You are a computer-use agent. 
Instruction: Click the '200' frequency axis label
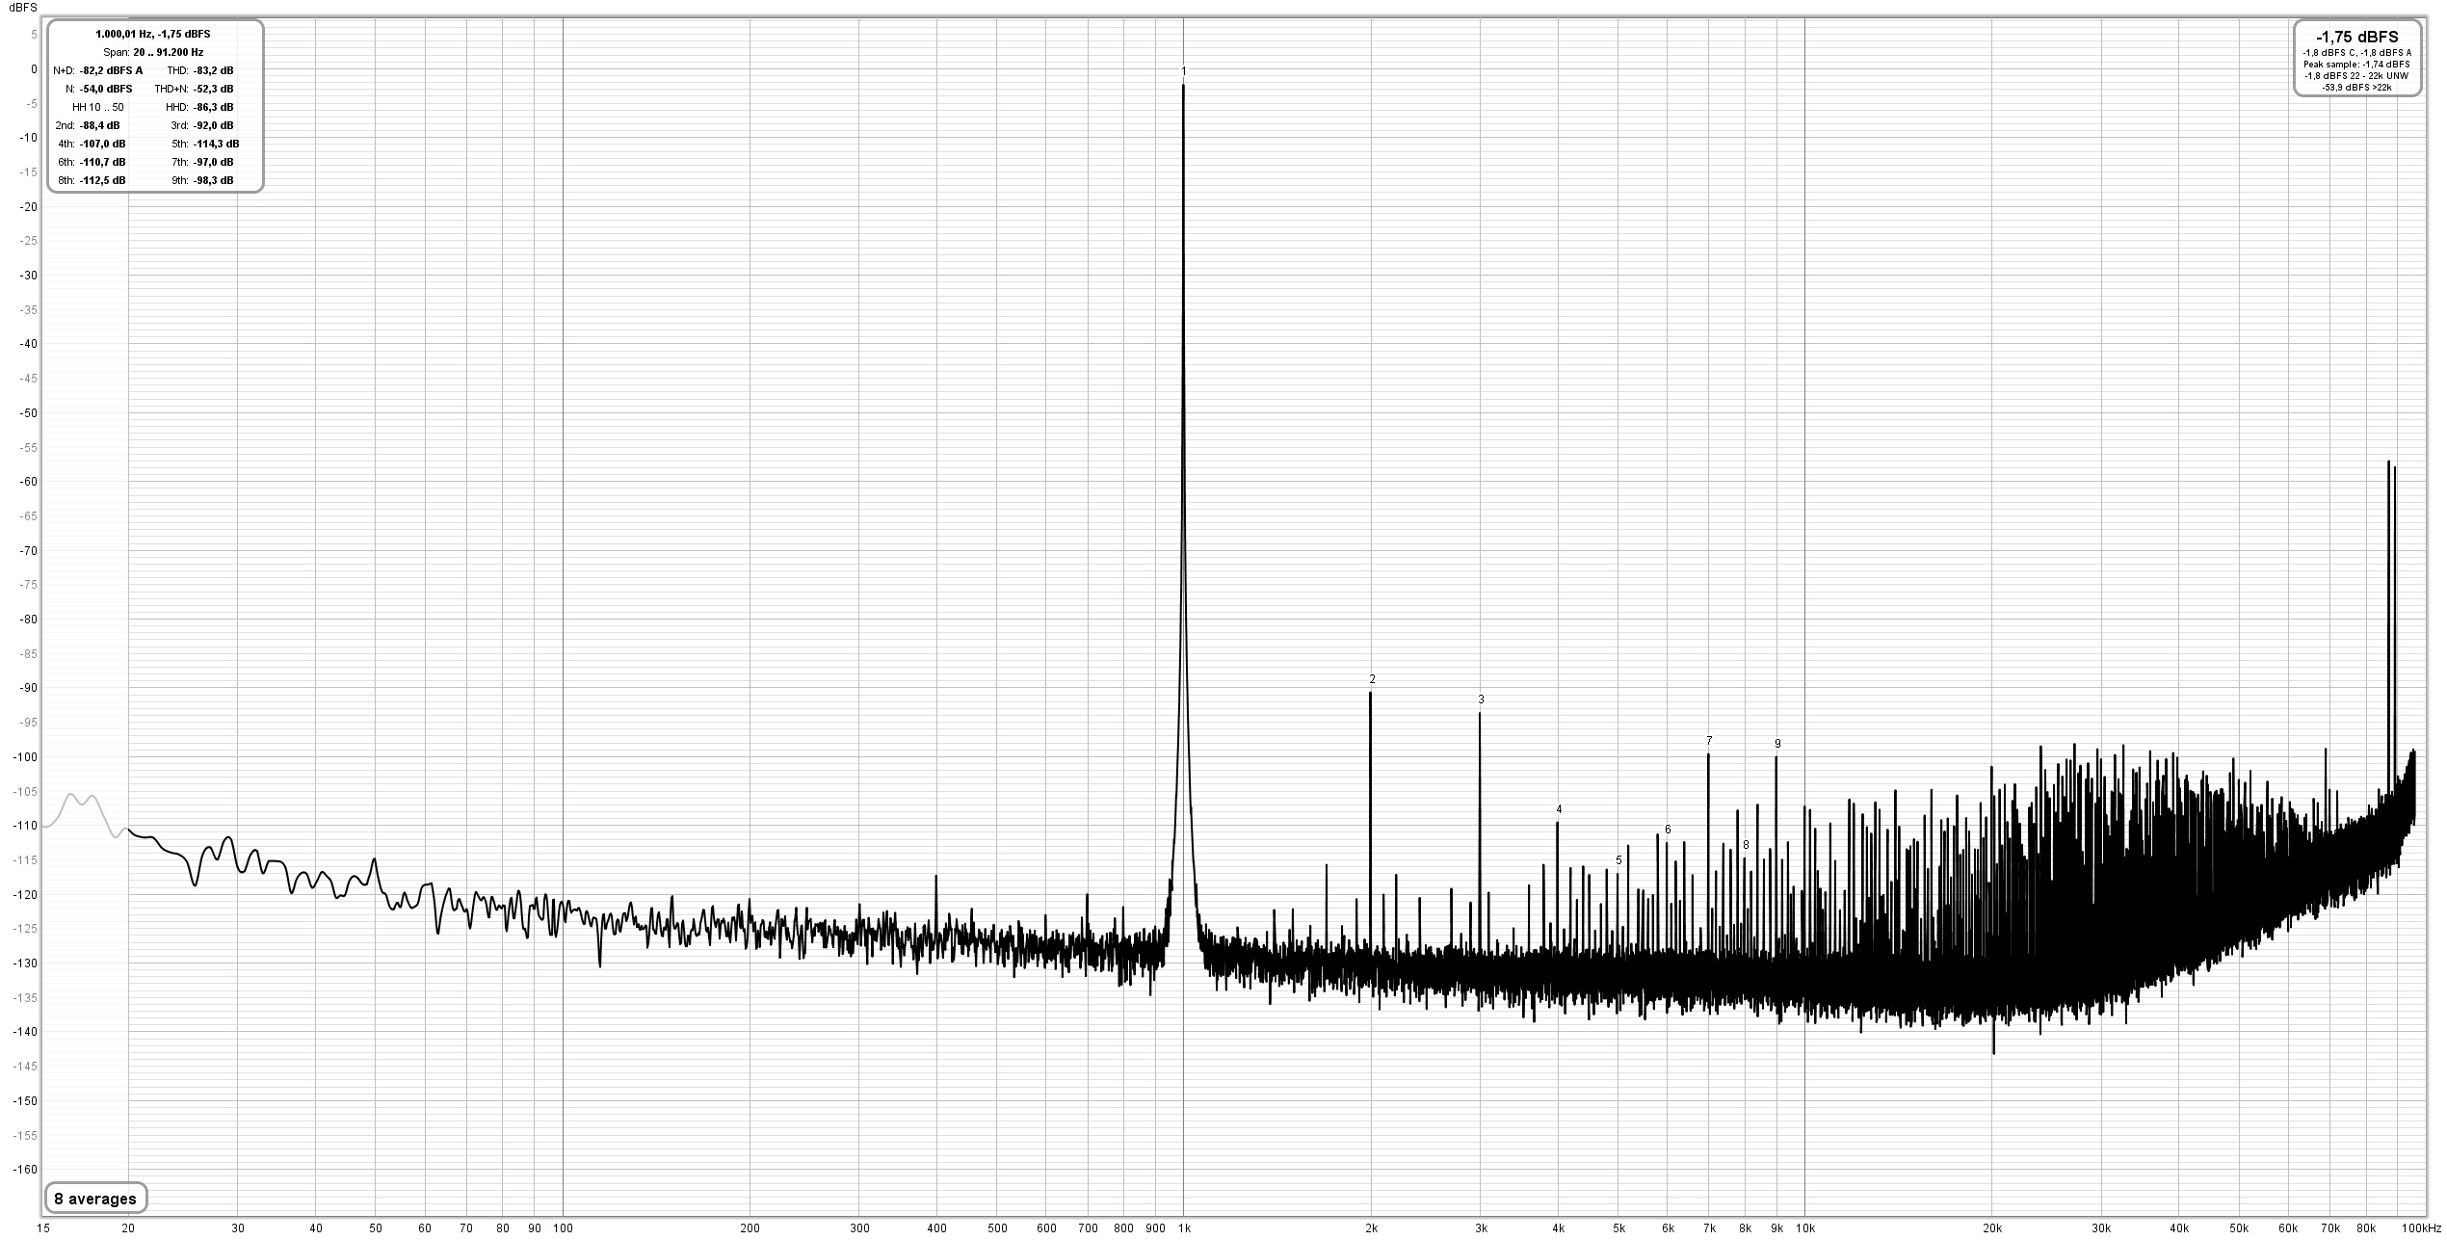[750, 1228]
